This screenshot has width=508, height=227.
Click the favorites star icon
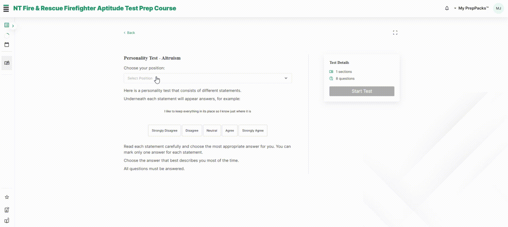7,197
